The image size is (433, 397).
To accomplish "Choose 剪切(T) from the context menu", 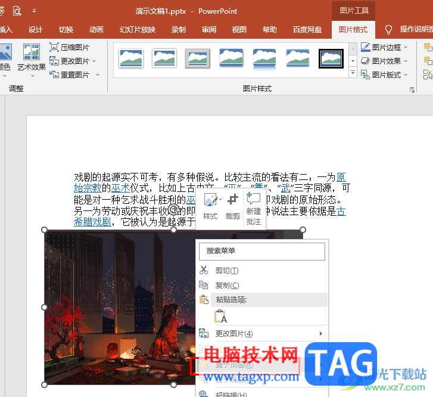I will point(262,271).
